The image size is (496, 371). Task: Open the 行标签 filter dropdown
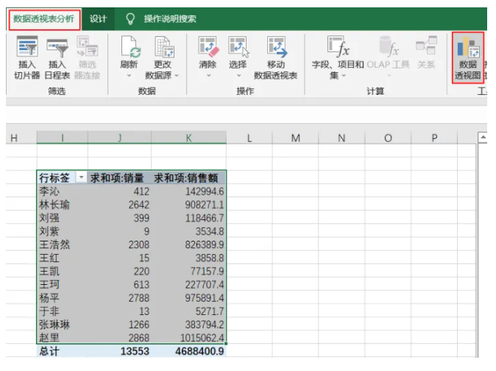[x=81, y=177]
